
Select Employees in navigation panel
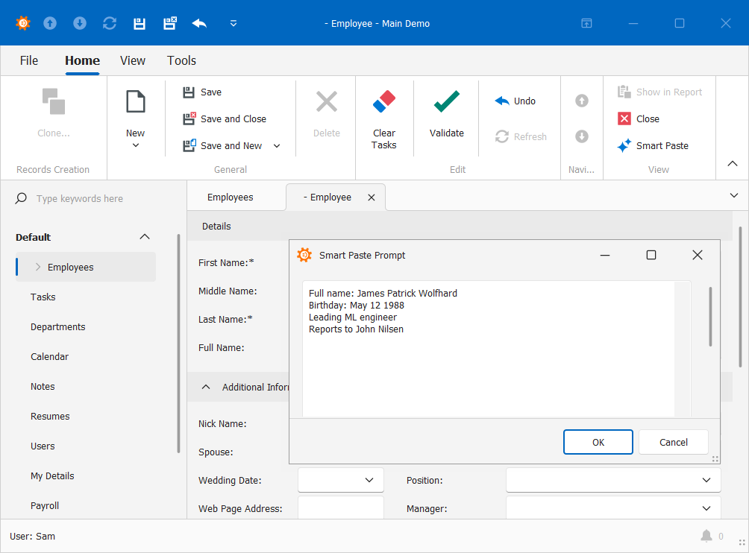[86, 267]
